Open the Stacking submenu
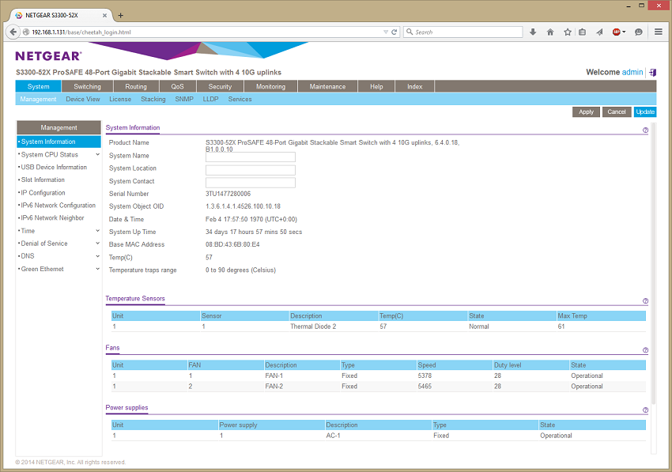 (x=153, y=99)
